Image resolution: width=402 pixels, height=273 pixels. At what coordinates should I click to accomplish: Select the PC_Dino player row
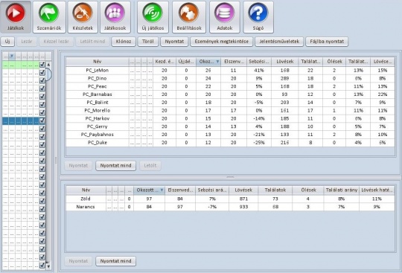230,78
